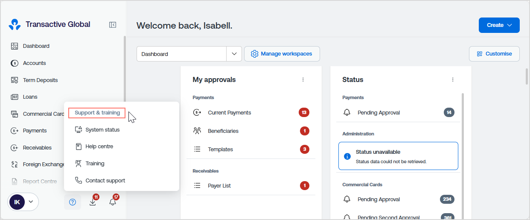Screen dimensions: 530x220
Task: Click the Templates list icon
Action: click(x=197, y=149)
